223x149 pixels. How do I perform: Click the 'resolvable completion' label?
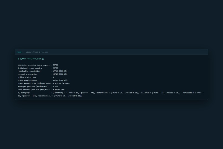pyautogui.click(x=29, y=71)
